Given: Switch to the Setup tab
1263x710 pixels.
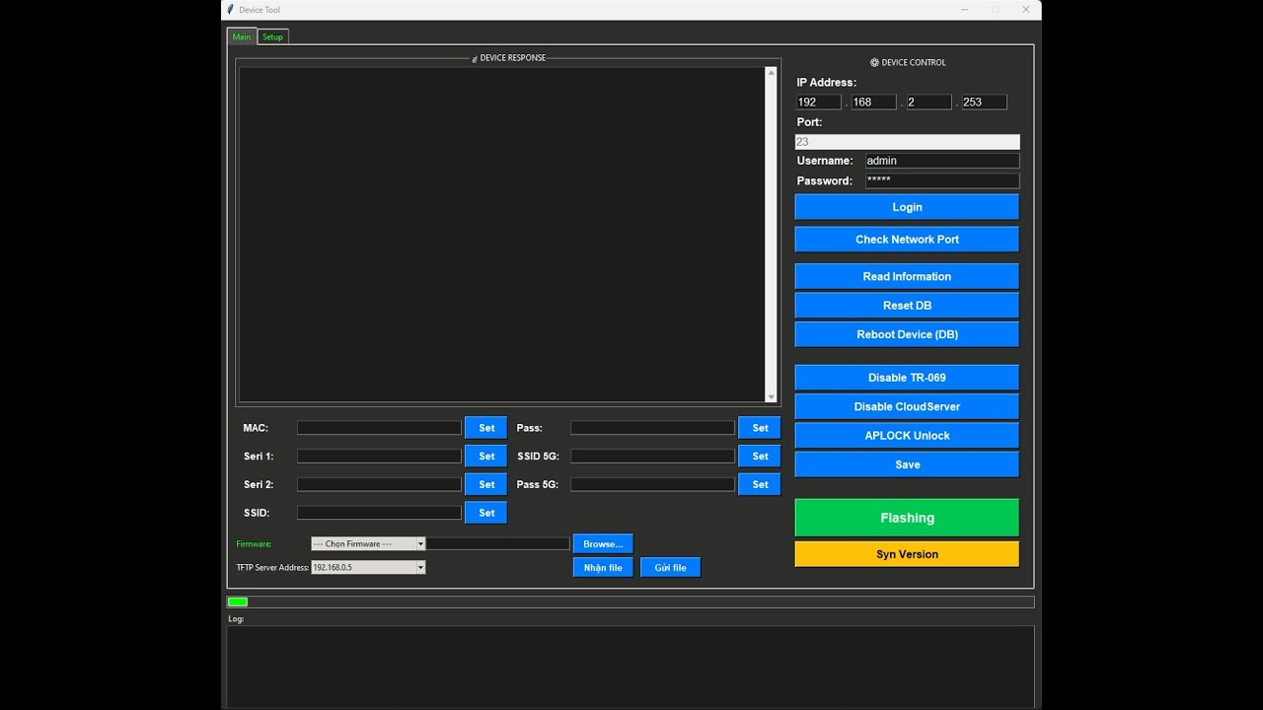Looking at the screenshot, I should 272,36.
